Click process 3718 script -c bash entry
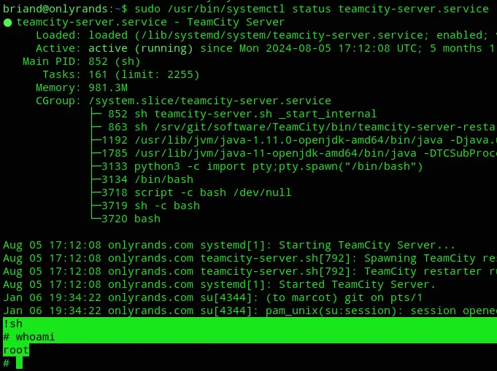Screen dimensions: 497x371 (x=196, y=192)
